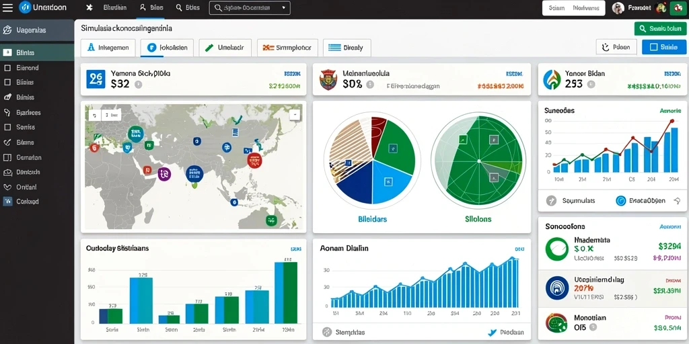Click the green circle Nnademata icon
Viewport: 689px width, 344px height.
(556, 249)
